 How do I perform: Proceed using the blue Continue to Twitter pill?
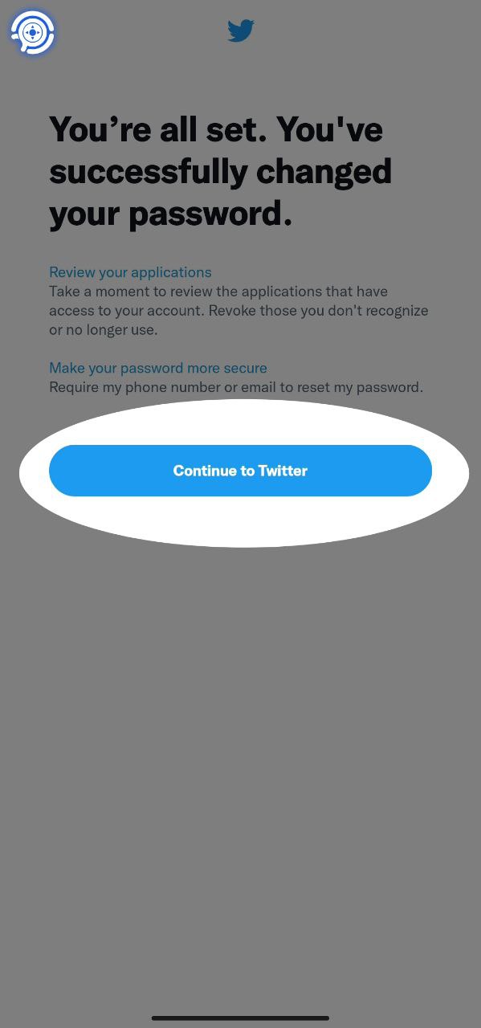(x=240, y=471)
